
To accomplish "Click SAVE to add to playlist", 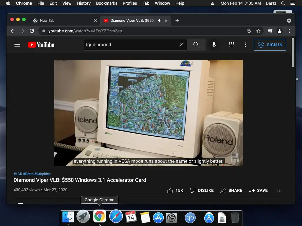I will (x=258, y=190).
